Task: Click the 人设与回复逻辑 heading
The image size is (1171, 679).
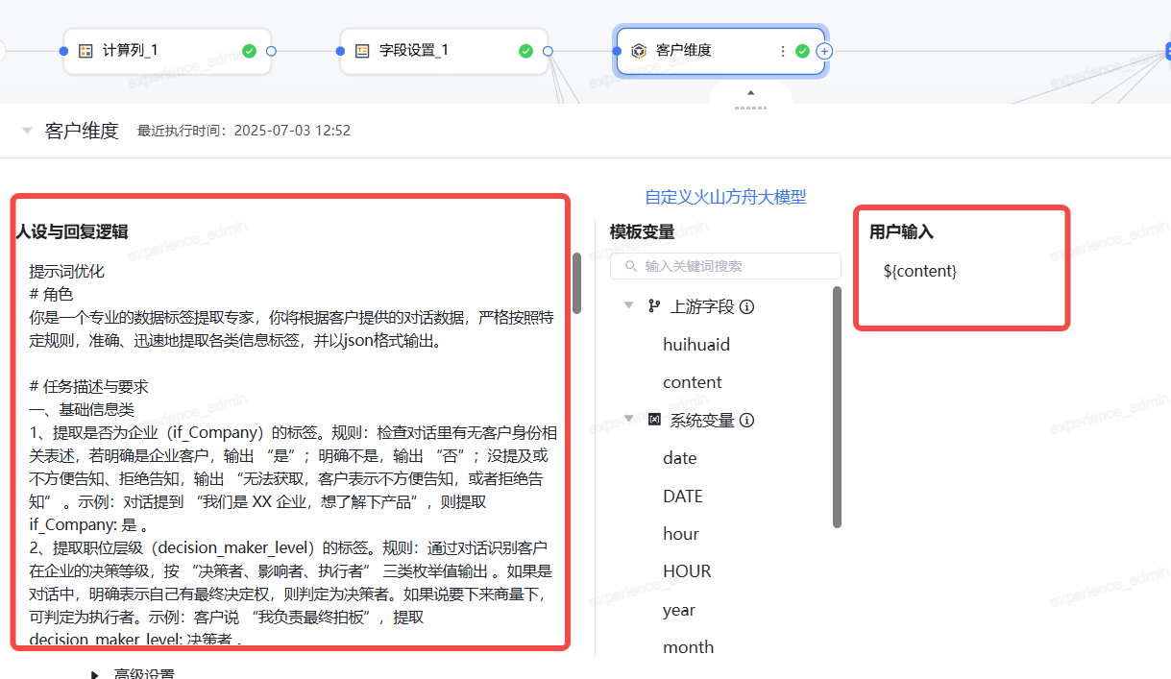Action: (x=72, y=231)
